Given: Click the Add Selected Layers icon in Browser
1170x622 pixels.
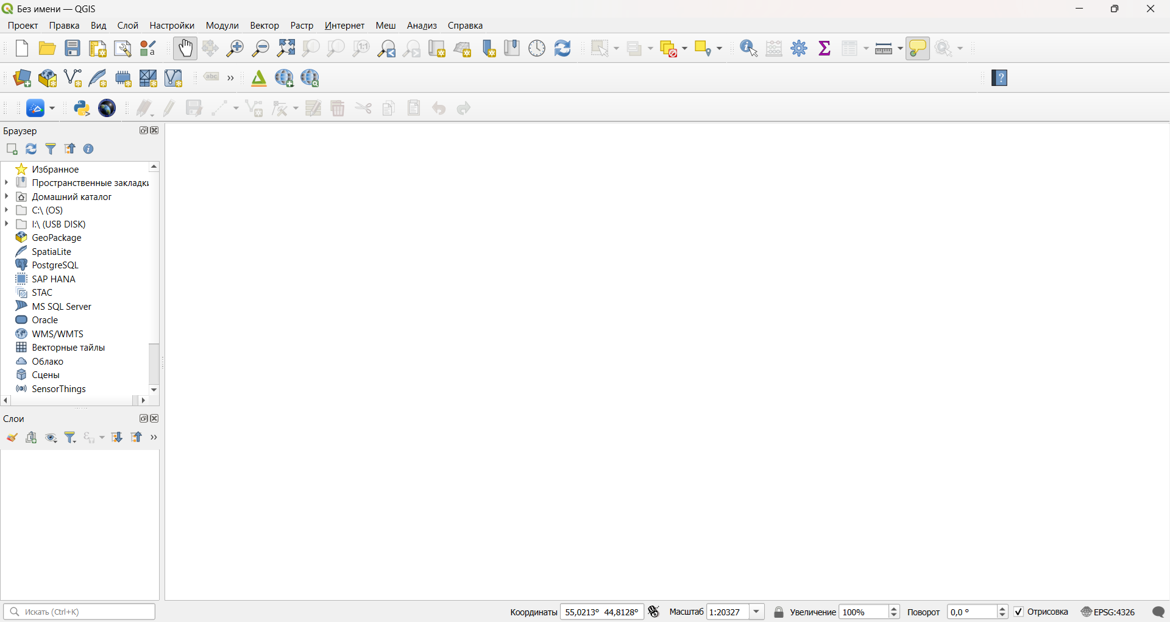Looking at the screenshot, I should point(12,149).
